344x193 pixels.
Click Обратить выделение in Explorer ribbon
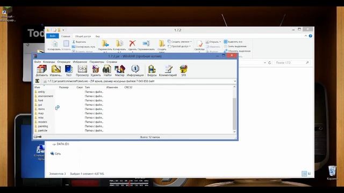237,51
